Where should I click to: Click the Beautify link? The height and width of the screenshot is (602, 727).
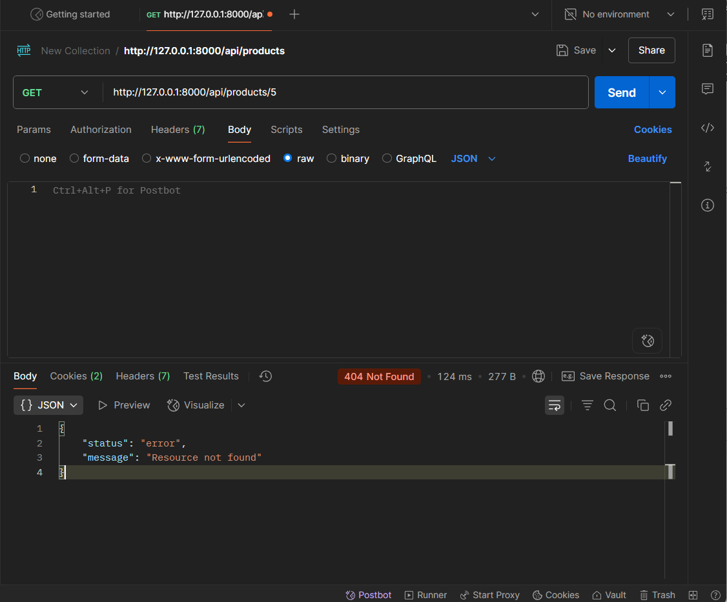pos(647,159)
